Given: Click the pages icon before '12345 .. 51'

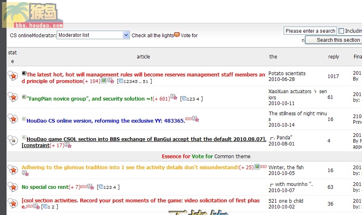Looking at the screenshot, I should click(121, 81).
